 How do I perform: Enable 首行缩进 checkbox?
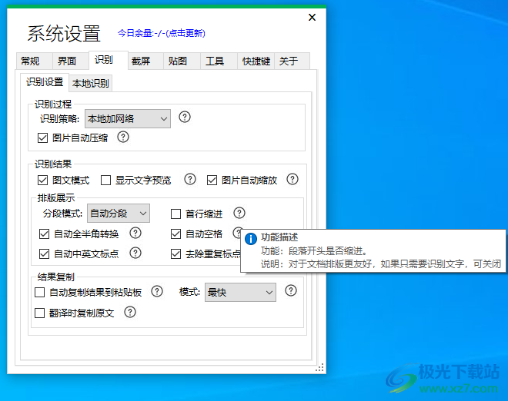click(x=175, y=214)
